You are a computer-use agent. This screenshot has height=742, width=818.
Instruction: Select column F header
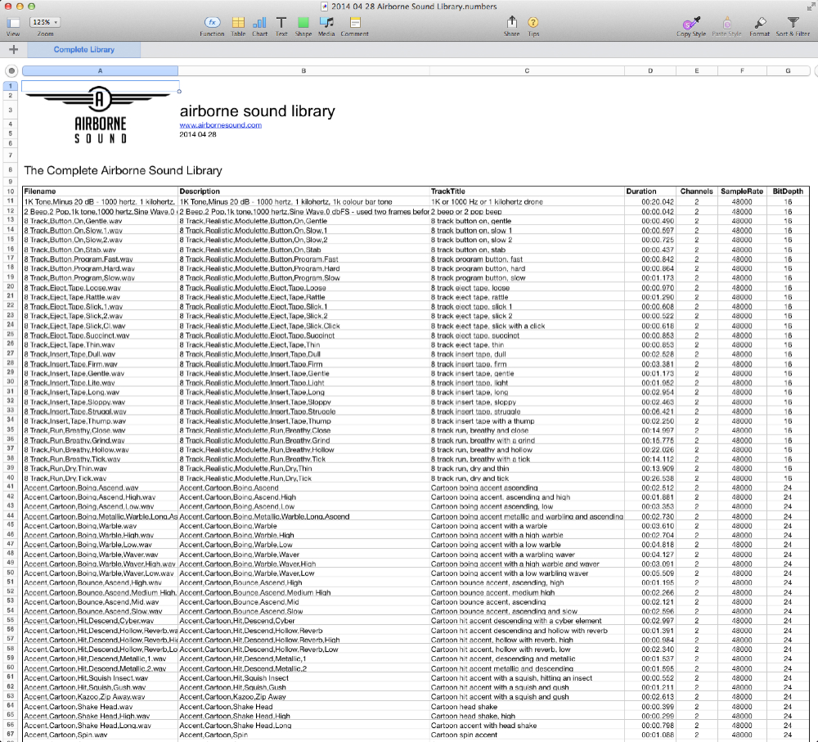coord(742,71)
